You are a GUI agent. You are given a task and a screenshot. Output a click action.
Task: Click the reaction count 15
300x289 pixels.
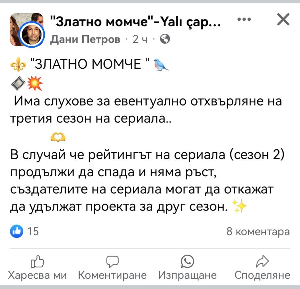click(x=33, y=232)
